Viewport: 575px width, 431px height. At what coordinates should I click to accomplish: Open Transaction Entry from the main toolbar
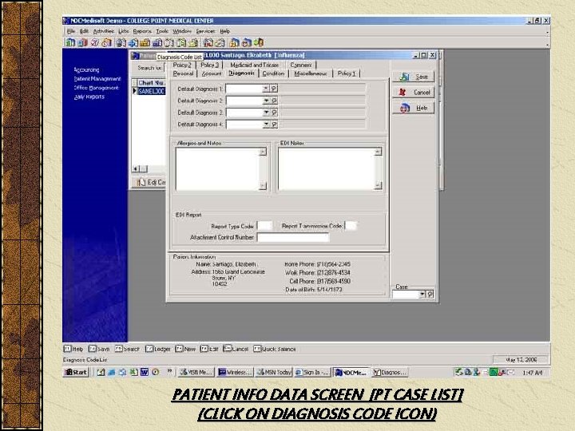(x=69, y=43)
